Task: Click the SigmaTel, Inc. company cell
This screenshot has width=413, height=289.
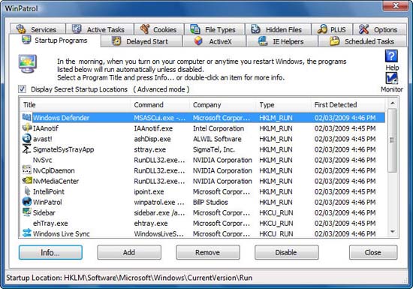Action: click(213, 149)
